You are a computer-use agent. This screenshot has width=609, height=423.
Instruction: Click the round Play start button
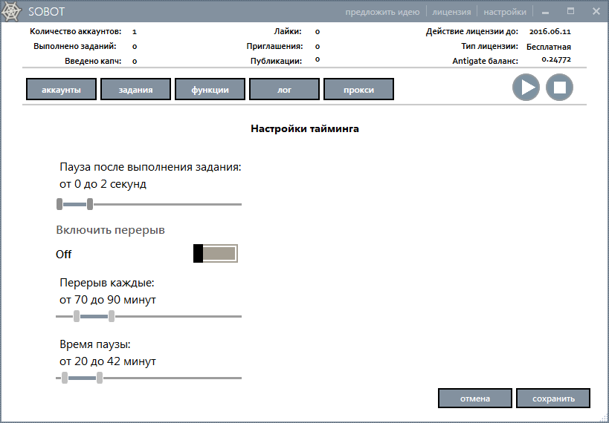[x=526, y=88]
